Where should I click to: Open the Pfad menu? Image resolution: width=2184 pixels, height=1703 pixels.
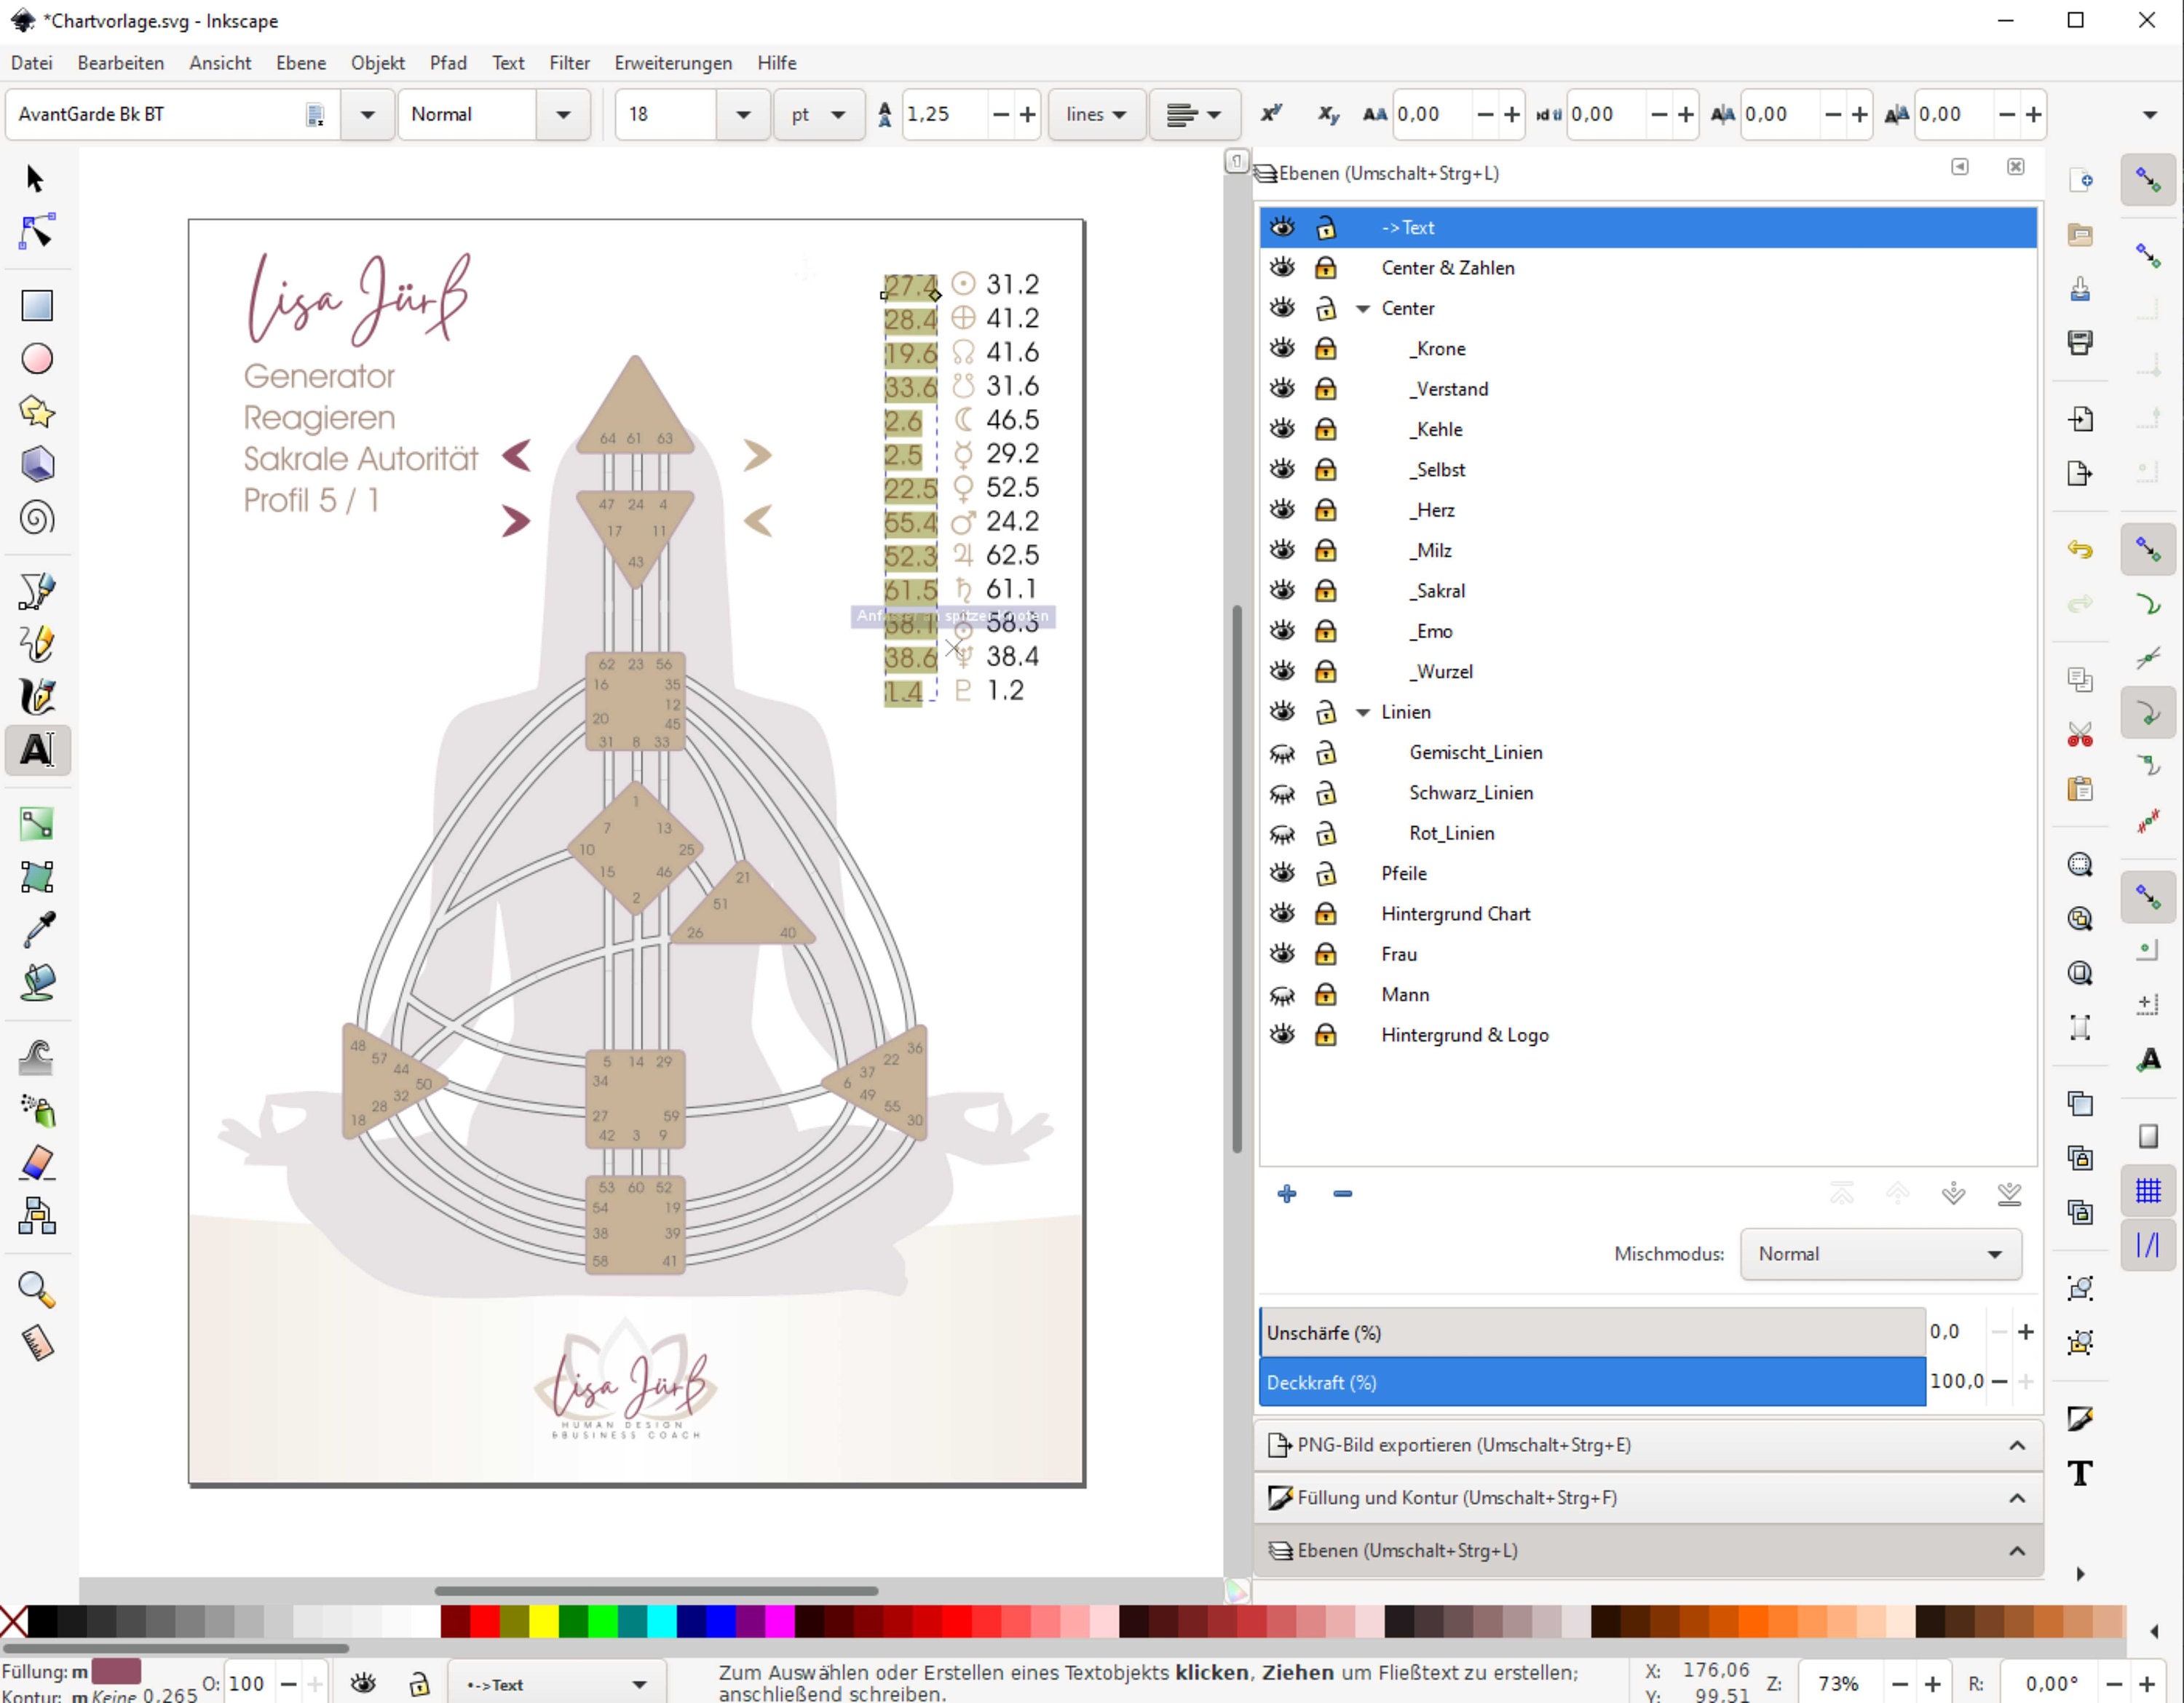tap(448, 63)
